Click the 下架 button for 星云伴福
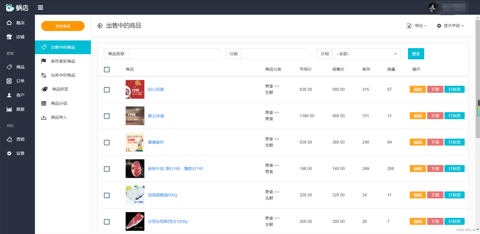 coord(435,116)
